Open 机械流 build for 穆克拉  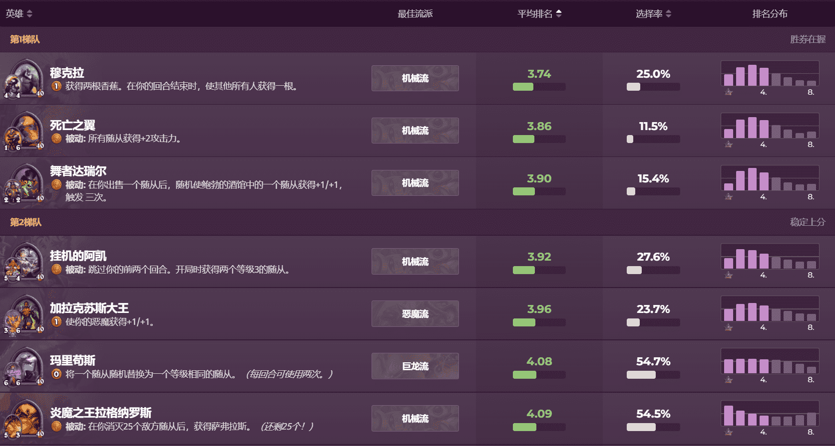415,78
